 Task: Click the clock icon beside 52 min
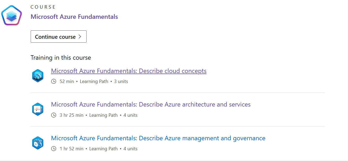pyautogui.click(x=54, y=81)
